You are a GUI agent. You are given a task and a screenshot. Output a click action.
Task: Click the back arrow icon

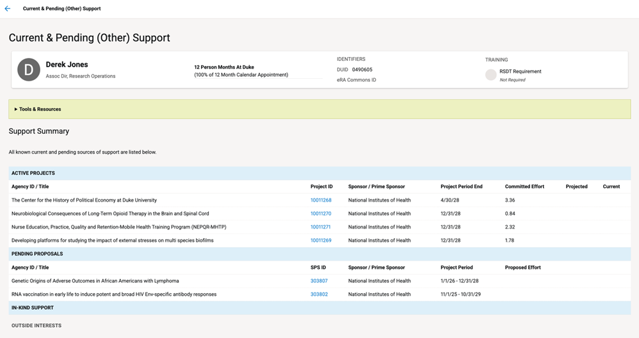pyautogui.click(x=8, y=9)
